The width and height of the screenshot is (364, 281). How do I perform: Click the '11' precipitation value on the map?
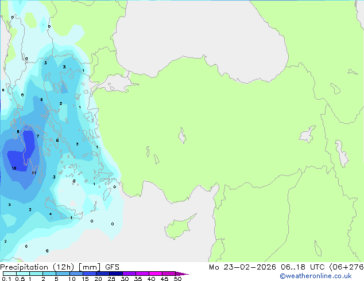pyautogui.click(x=34, y=173)
